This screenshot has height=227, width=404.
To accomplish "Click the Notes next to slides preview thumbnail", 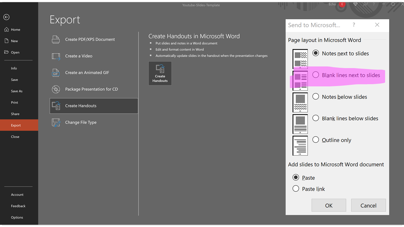I will [300, 59].
